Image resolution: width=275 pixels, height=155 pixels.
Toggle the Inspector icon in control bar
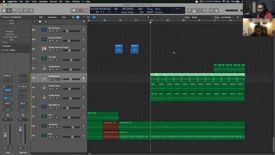pyautogui.click(x=9, y=10)
